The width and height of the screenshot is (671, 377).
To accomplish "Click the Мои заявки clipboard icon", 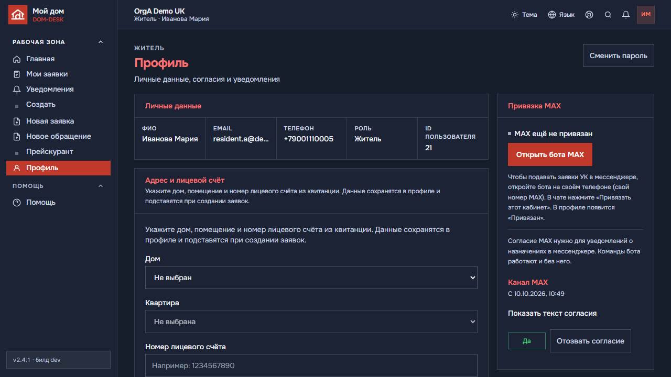I will point(17,74).
